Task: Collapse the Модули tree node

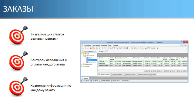Action: click(x=82, y=54)
